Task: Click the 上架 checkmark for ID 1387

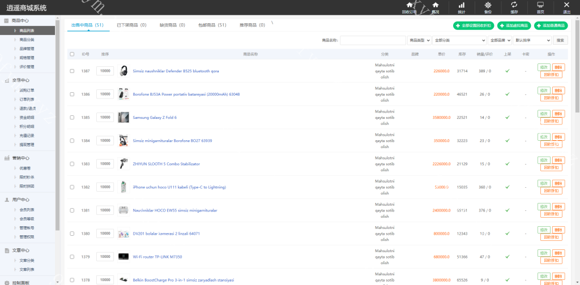Action: tap(507, 71)
